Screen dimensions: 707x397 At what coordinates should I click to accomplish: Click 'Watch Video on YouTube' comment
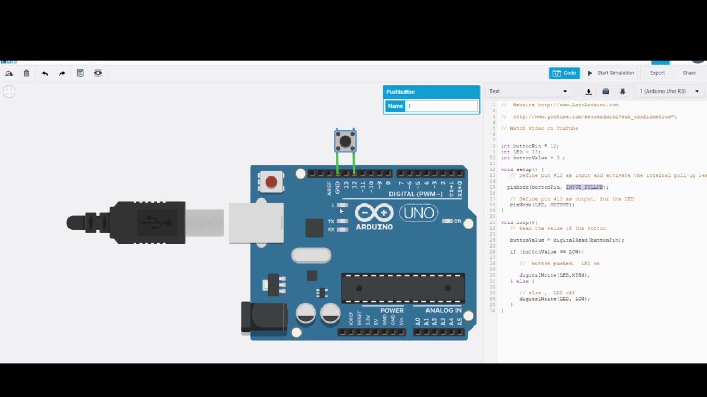[x=540, y=128]
